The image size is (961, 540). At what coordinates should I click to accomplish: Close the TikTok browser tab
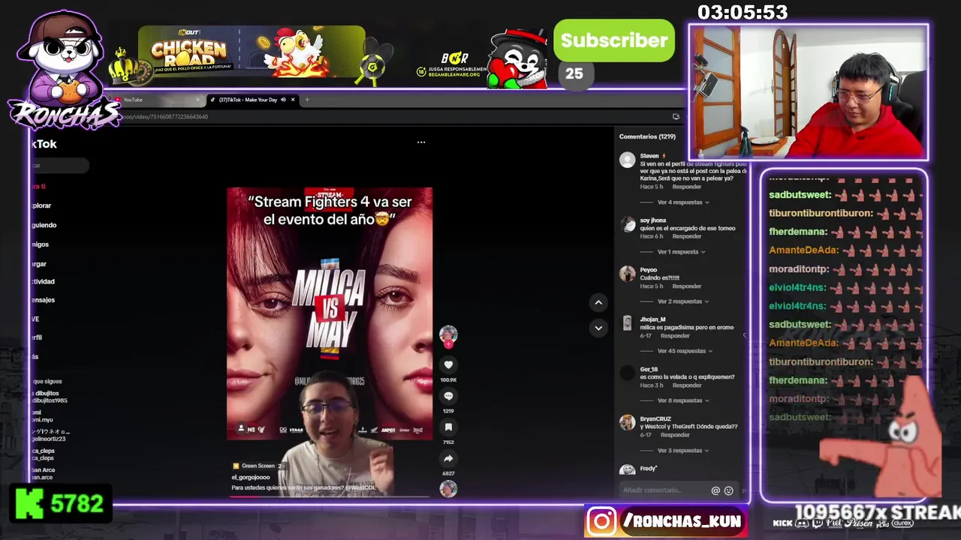[x=293, y=100]
